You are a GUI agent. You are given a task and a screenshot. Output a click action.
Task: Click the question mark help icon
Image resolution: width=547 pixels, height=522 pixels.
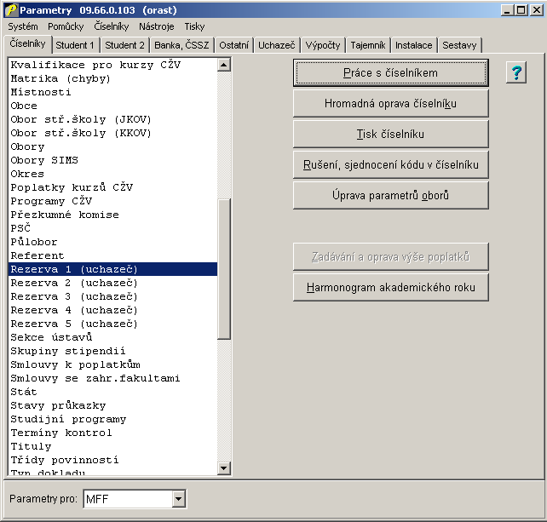pos(515,73)
